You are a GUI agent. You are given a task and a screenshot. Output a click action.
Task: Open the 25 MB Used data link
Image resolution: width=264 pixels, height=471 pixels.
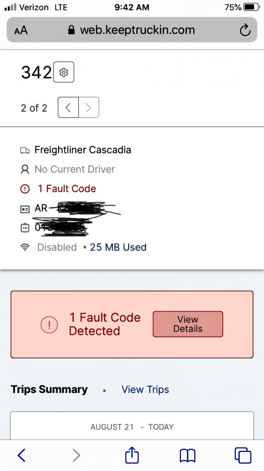point(118,247)
